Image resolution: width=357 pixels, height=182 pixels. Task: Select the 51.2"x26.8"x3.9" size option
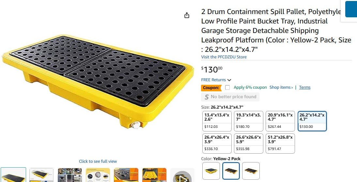click(280, 143)
